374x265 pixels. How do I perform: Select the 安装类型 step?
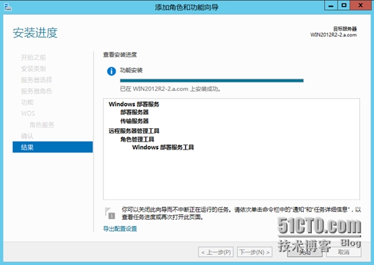click(33, 69)
